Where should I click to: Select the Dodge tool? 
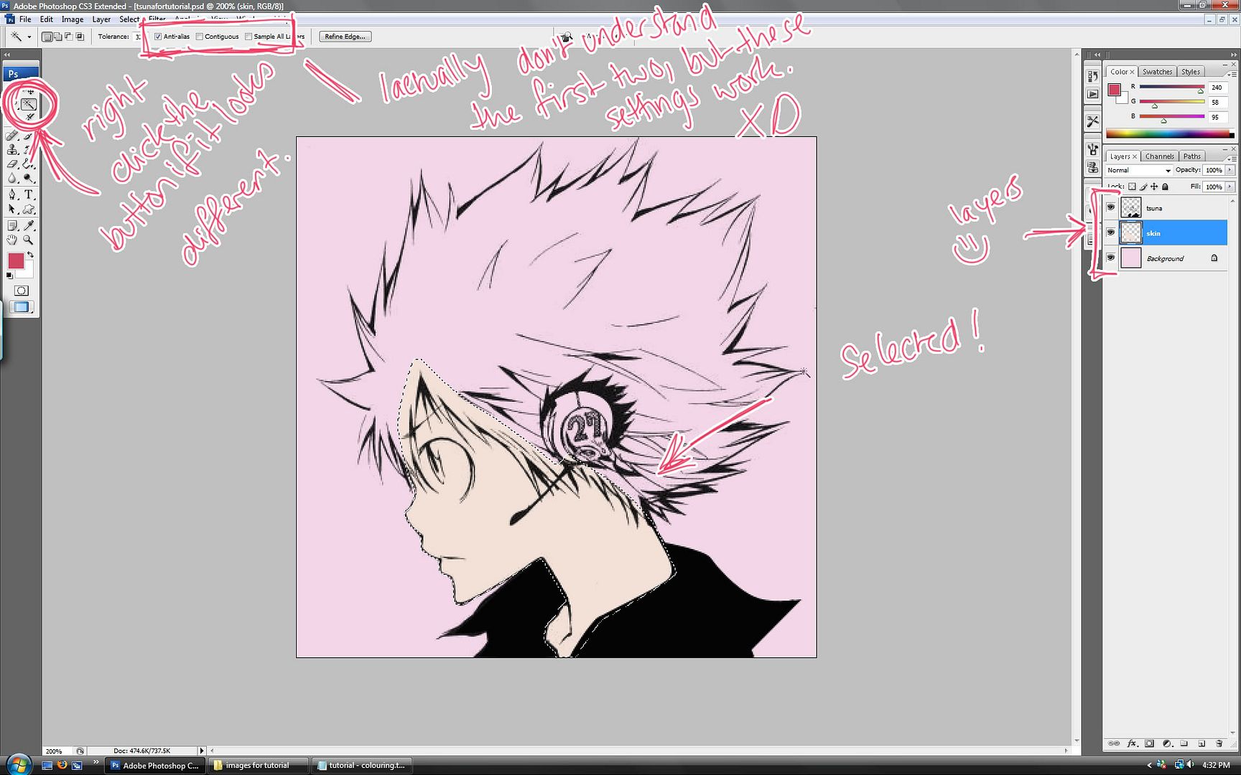pyautogui.click(x=28, y=178)
